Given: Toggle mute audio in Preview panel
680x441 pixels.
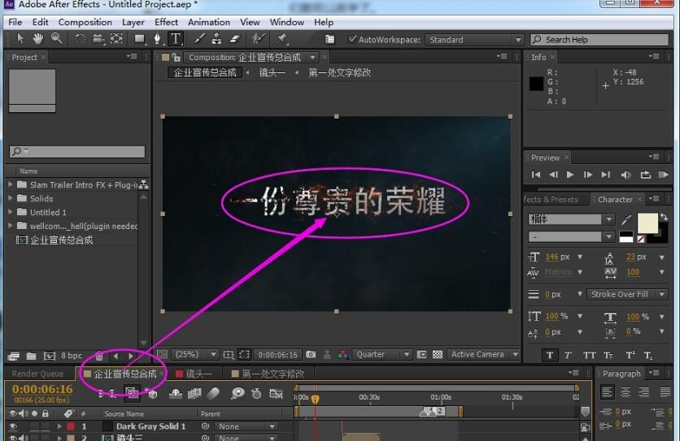Looking at the screenshot, I should pyautogui.click(x=626, y=175).
